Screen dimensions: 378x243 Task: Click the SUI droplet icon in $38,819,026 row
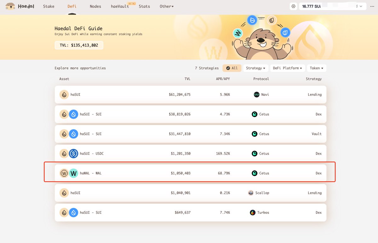pyautogui.click(x=73, y=114)
